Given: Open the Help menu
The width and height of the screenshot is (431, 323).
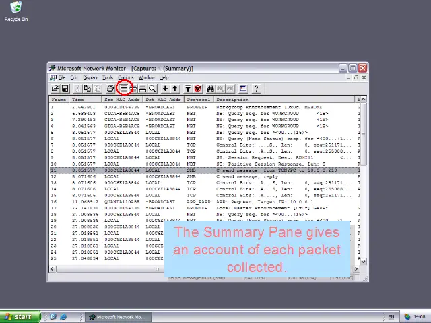Looking at the screenshot, I should click(x=164, y=78).
